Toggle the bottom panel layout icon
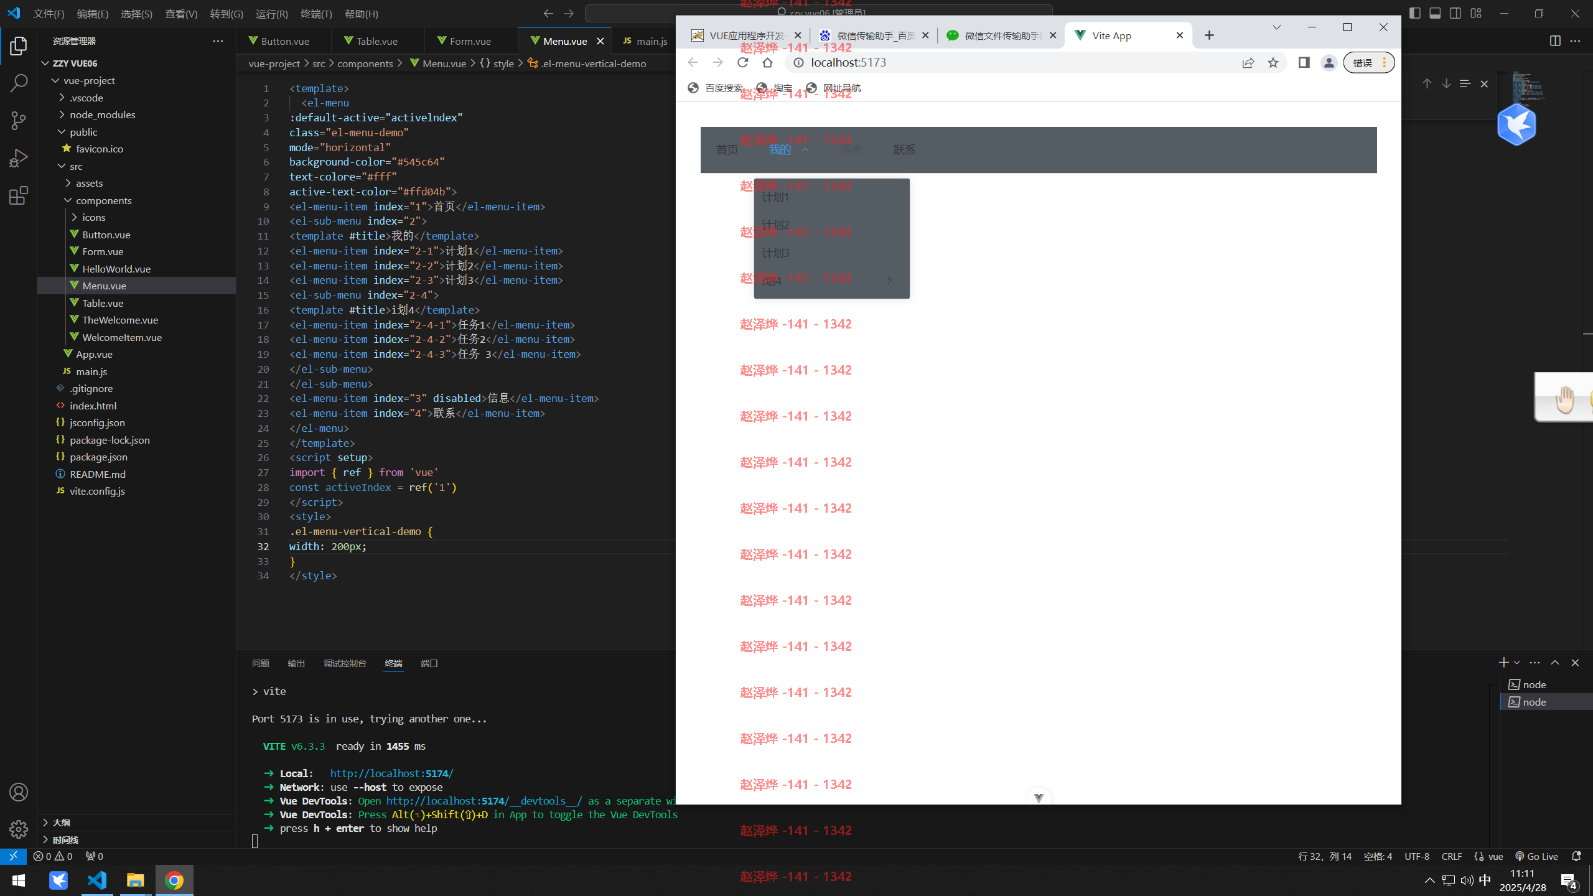1593x896 pixels. pyautogui.click(x=1435, y=13)
